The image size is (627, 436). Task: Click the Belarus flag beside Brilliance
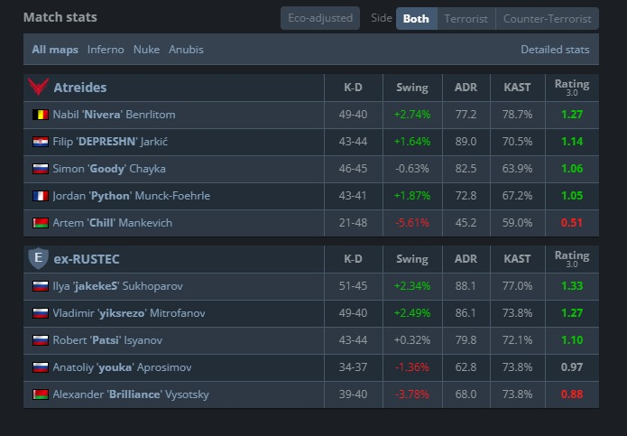coord(41,394)
